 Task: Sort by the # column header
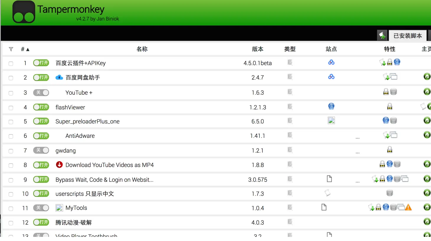tap(25, 49)
